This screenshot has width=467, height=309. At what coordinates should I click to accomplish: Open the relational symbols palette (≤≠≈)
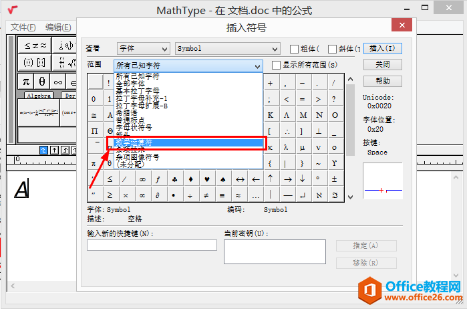pyautogui.click(x=35, y=45)
